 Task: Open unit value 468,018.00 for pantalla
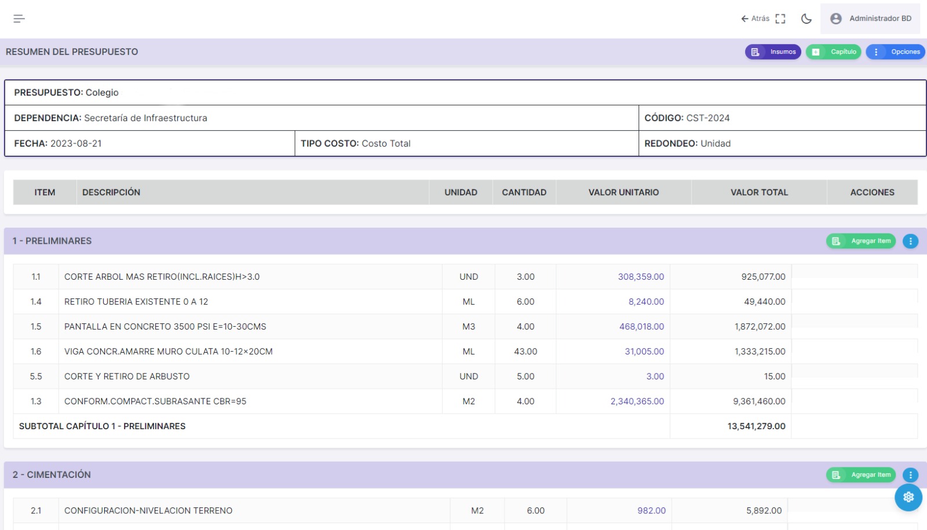(x=641, y=327)
